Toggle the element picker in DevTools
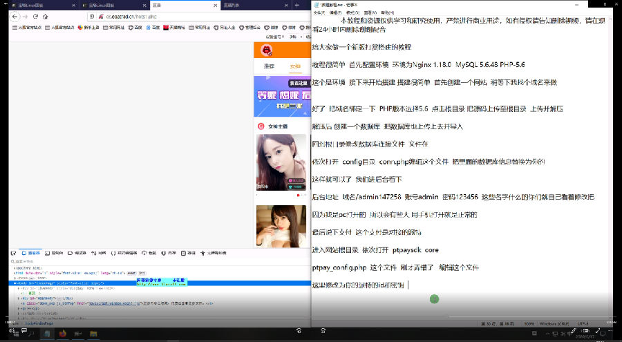Image resolution: width=622 pixels, height=342 pixels. 13,253
